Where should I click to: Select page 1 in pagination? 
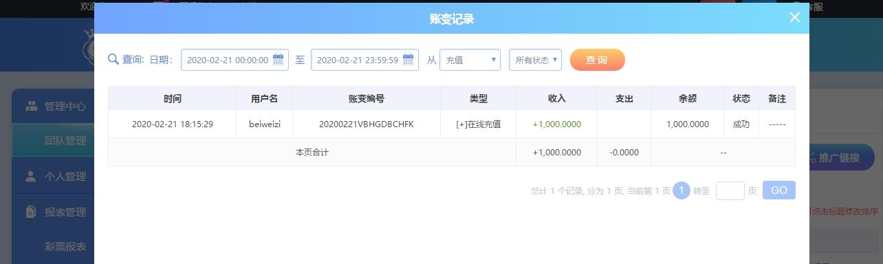coord(681,190)
